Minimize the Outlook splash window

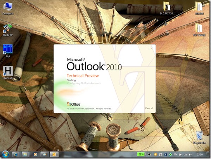149,49
